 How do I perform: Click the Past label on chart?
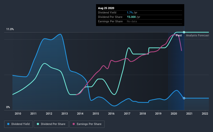[x=179, y=35]
